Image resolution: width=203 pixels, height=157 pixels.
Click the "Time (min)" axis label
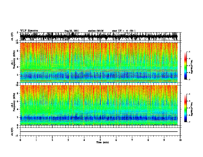[x=103, y=142]
